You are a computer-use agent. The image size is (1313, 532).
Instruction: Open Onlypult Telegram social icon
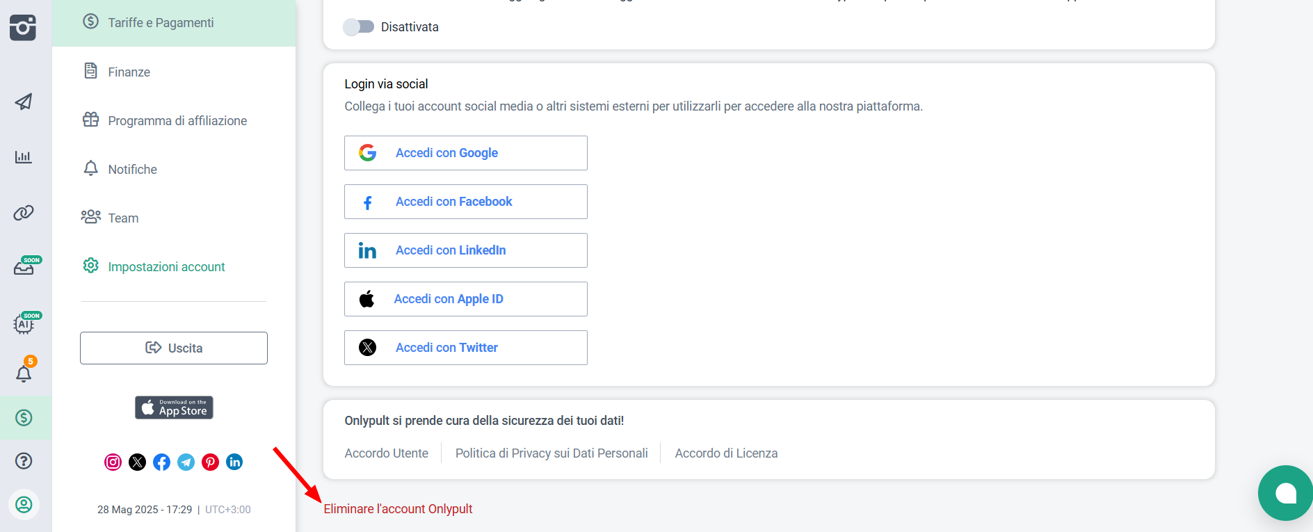[186, 462]
